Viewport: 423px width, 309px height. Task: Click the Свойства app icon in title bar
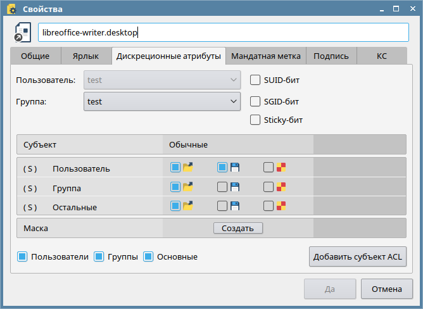[11, 9]
